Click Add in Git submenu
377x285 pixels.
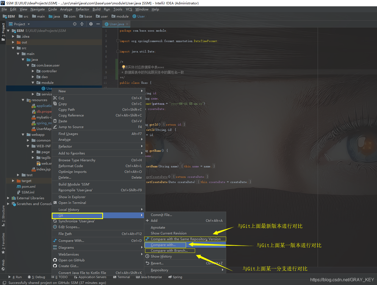point(185,221)
